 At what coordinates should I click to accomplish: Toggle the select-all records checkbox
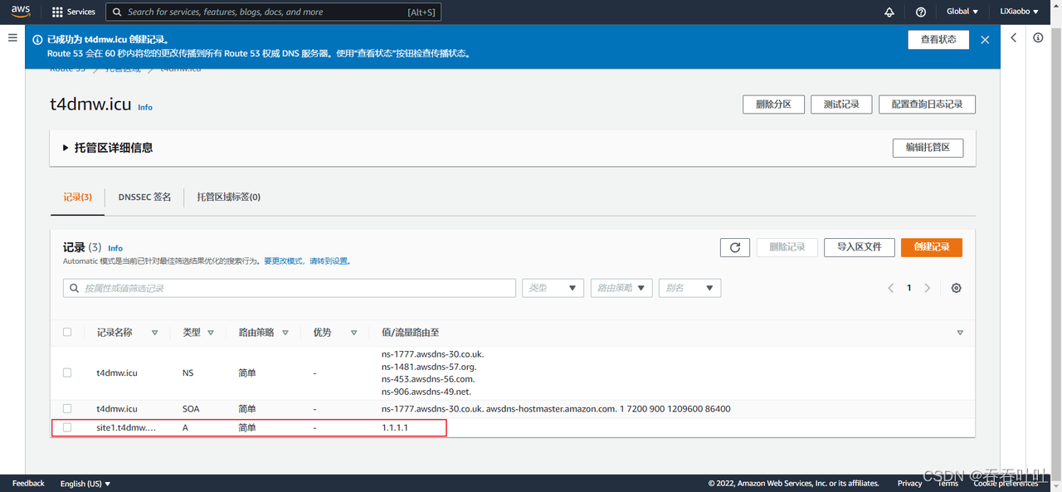pos(67,332)
